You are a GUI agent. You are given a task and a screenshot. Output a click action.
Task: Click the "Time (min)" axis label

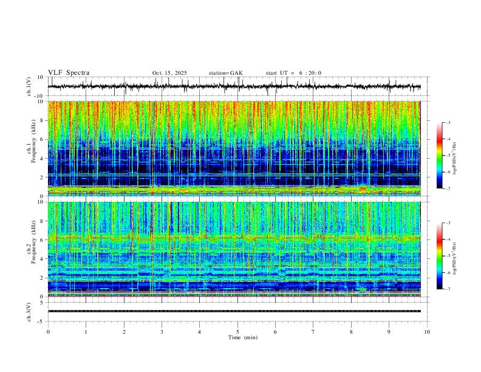pyautogui.click(x=243, y=337)
